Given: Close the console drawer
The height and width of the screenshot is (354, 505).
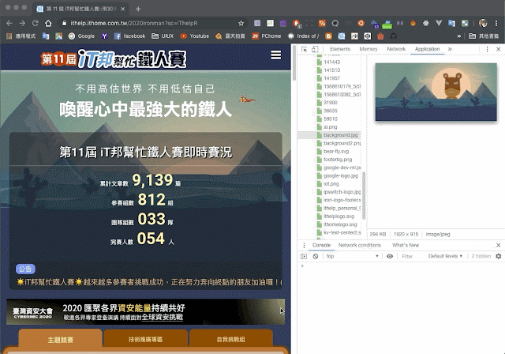Looking at the screenshot, I should (498, 245).
